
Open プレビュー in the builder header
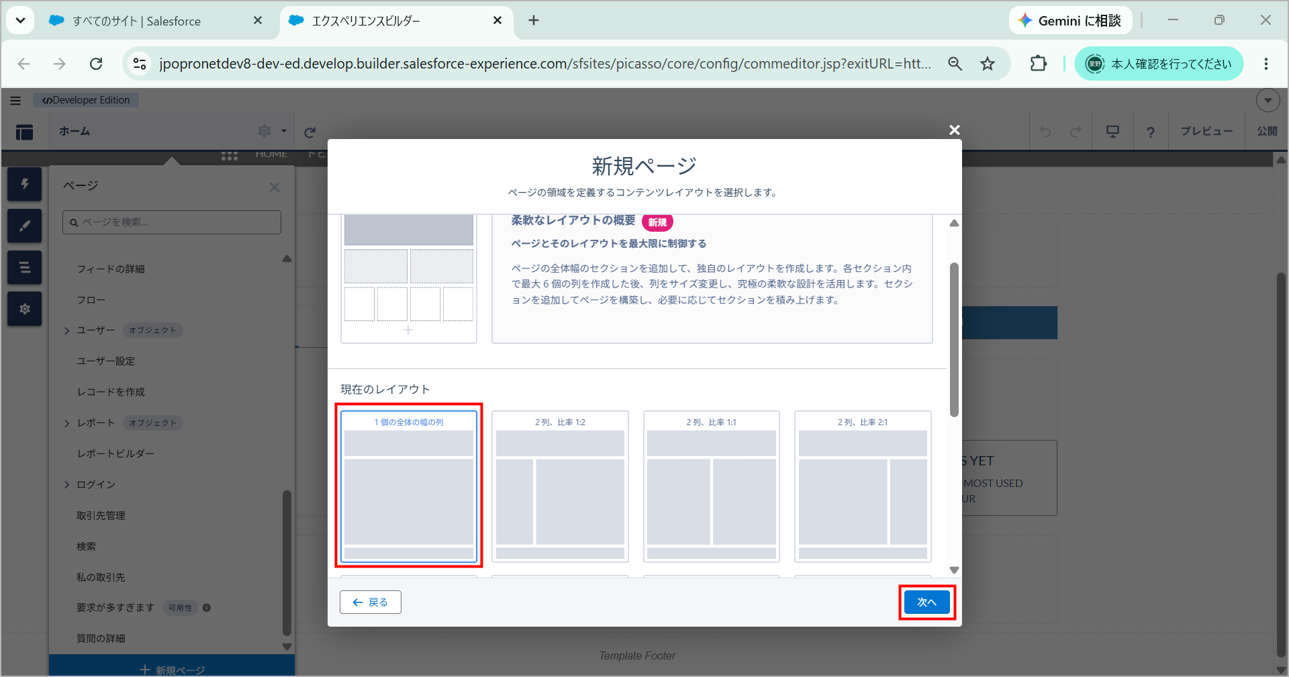(1206, 131)
